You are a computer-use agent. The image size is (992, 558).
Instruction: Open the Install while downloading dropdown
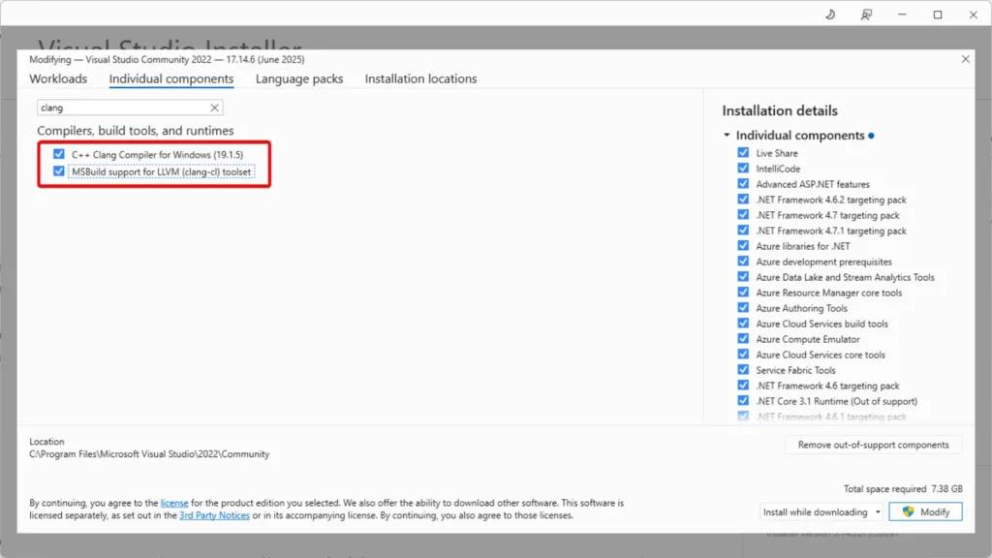tap(821, 511)
